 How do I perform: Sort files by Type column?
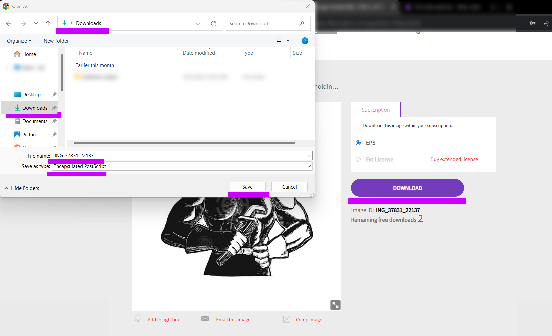(248, 53)
